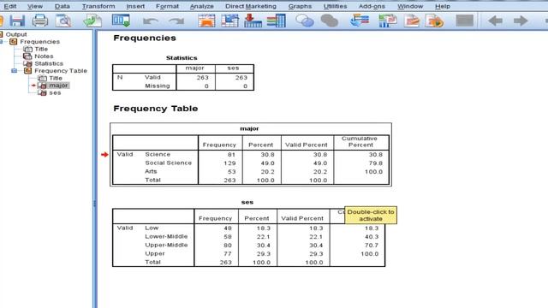Click the Go to Case icon
Image resolution: width=548 pixels, height=308 pixels.
click(x=229, y=21)
